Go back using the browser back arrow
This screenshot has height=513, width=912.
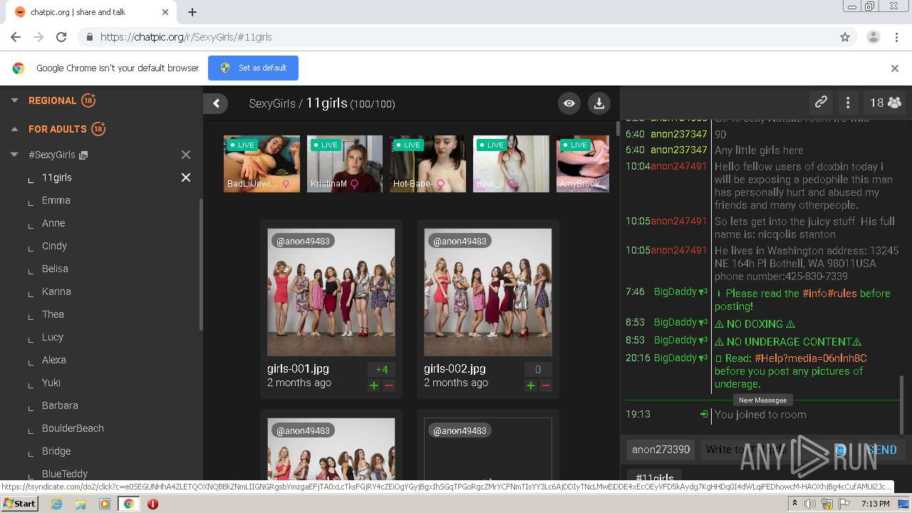(x=16, y=37)
